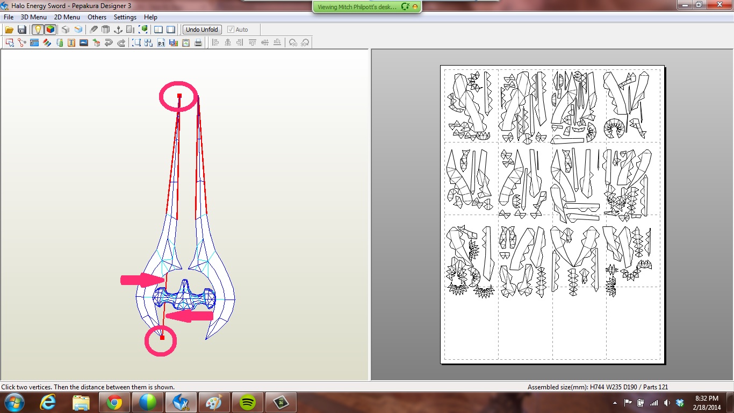Open the Help menu
Image resolution: width=734 pixels, height=413 pixels.
150,17
